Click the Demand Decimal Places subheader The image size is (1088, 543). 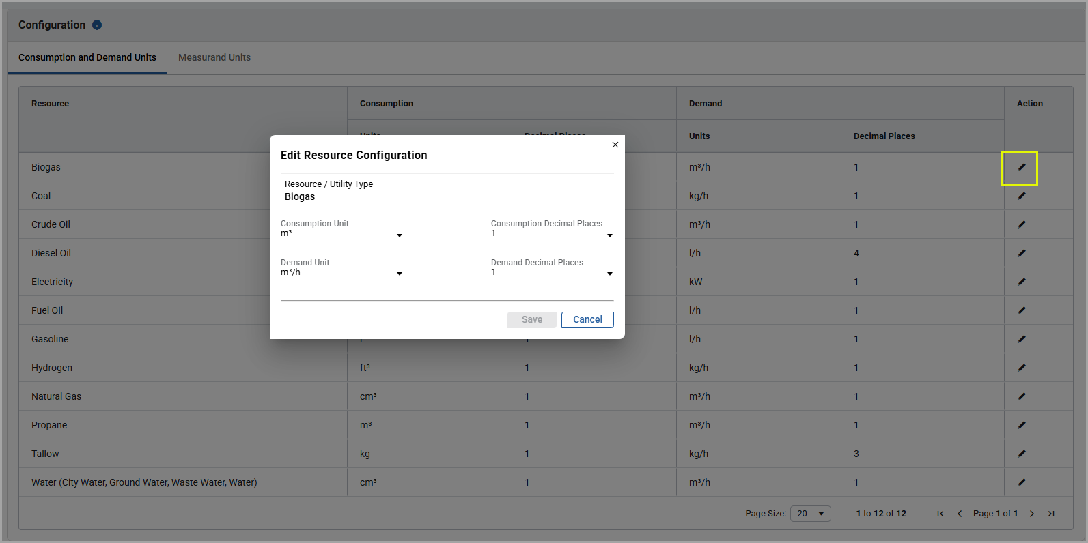click(884, 136)
